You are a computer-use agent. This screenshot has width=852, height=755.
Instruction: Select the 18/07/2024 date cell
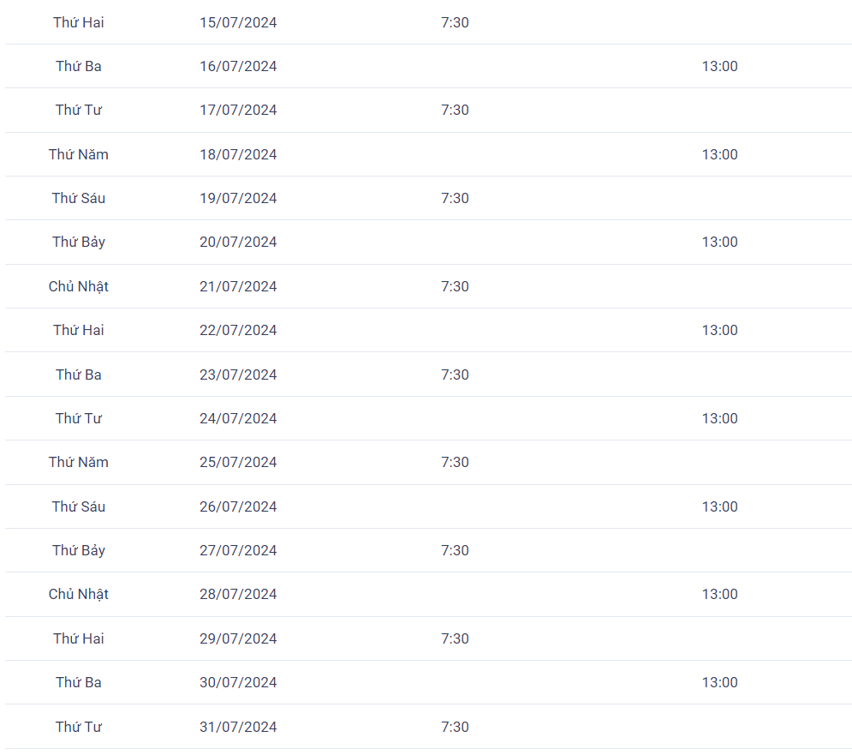point(238,154)
